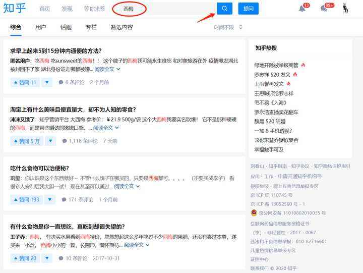Screen dimensions: 363x273
Task: Upvote answer with 赞同 193
Action: (x=27, y=199)
